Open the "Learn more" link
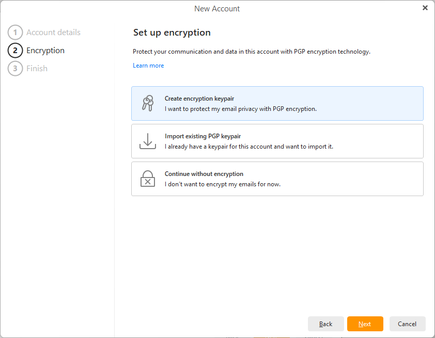The height and width of the screenshot is (338, 435). (x=148, y=66)
